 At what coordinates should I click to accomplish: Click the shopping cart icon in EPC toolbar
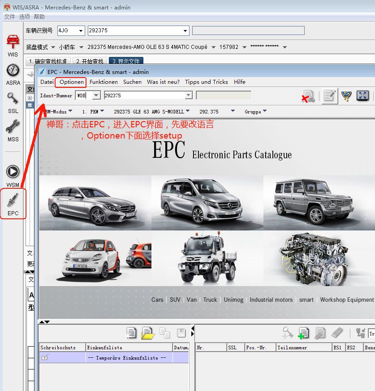point(346,96)
